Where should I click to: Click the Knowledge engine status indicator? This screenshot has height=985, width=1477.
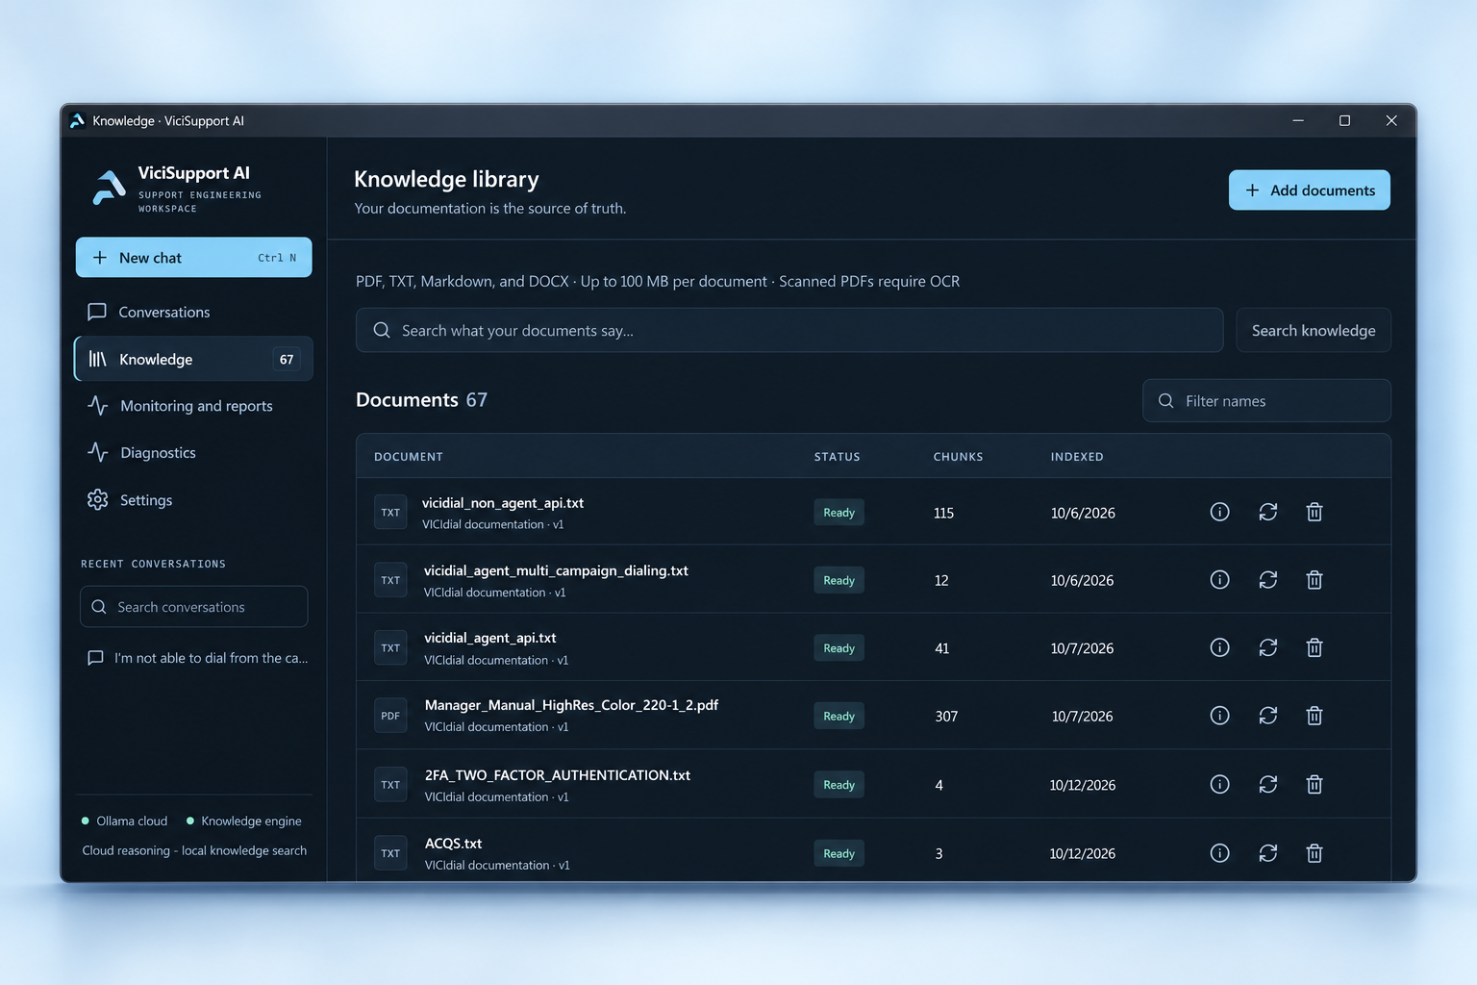(244, 821)
